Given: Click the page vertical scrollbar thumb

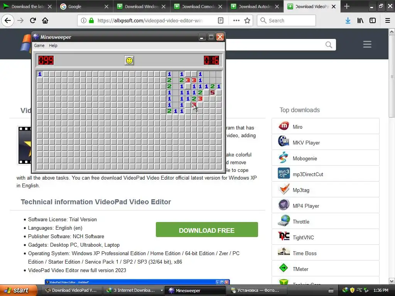Looking at the screenshot, I should 392,76.
